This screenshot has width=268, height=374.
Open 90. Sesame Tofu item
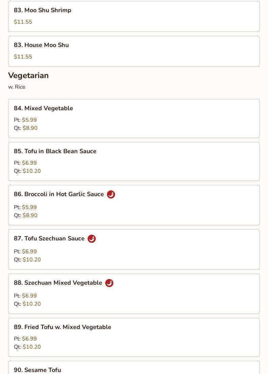[x=37, y=370]
